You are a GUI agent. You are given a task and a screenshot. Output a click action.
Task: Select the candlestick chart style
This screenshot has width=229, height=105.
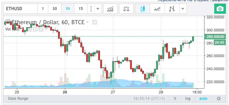[143, 9]
